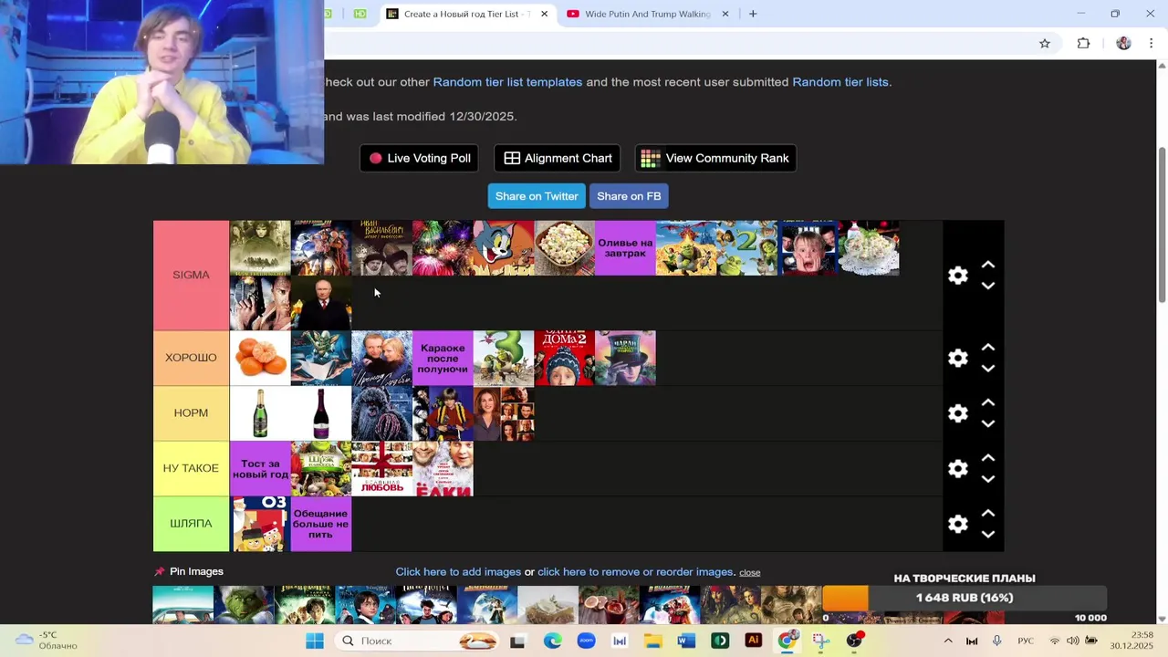Open a new browser tab
This screenshot has height=657, width=1168.
753,14
